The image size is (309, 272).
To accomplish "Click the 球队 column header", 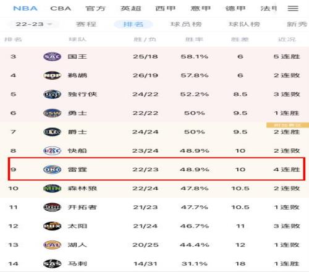I will tap(77, 40).
